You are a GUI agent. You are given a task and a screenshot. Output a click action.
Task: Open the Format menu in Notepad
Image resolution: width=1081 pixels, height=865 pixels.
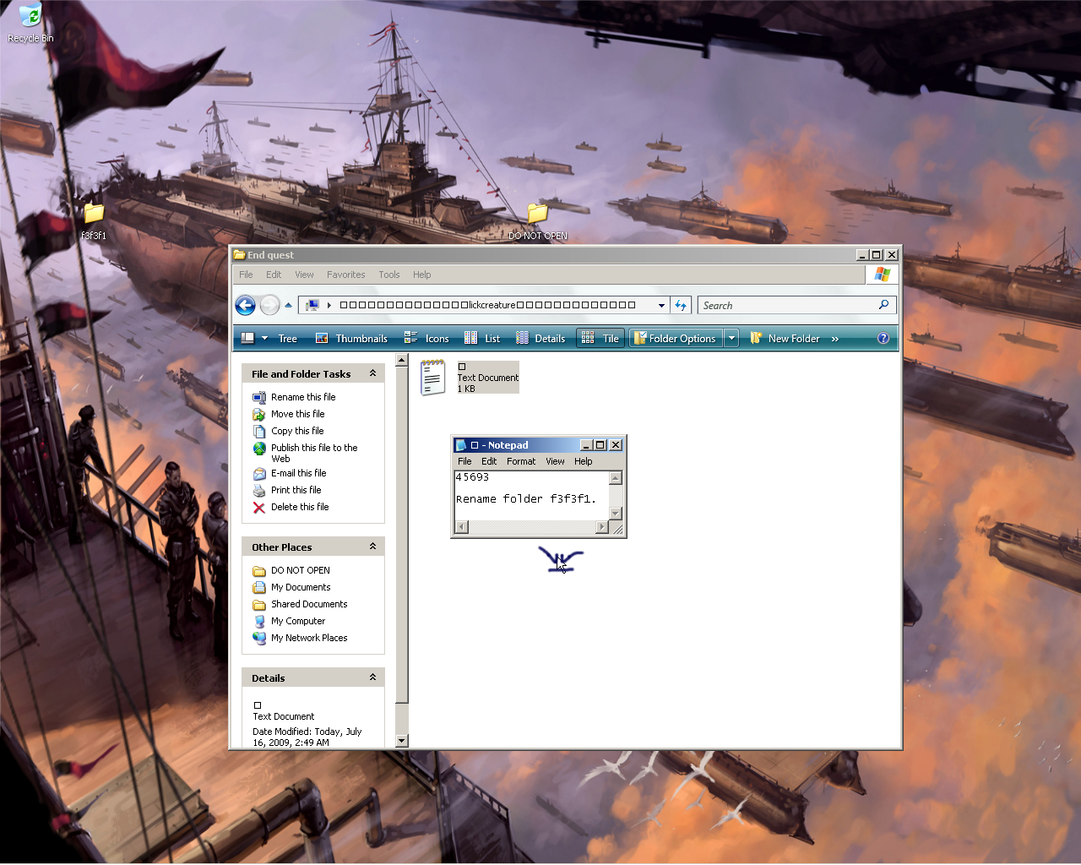(520, 461)
